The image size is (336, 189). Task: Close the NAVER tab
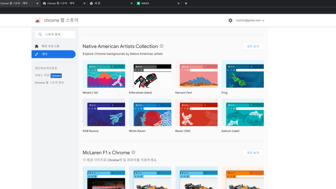(178, 3)
